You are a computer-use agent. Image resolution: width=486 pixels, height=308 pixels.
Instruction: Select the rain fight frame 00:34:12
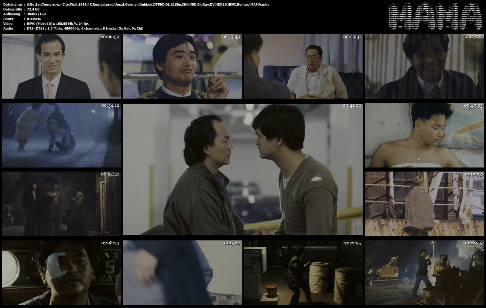coord(61,135)
